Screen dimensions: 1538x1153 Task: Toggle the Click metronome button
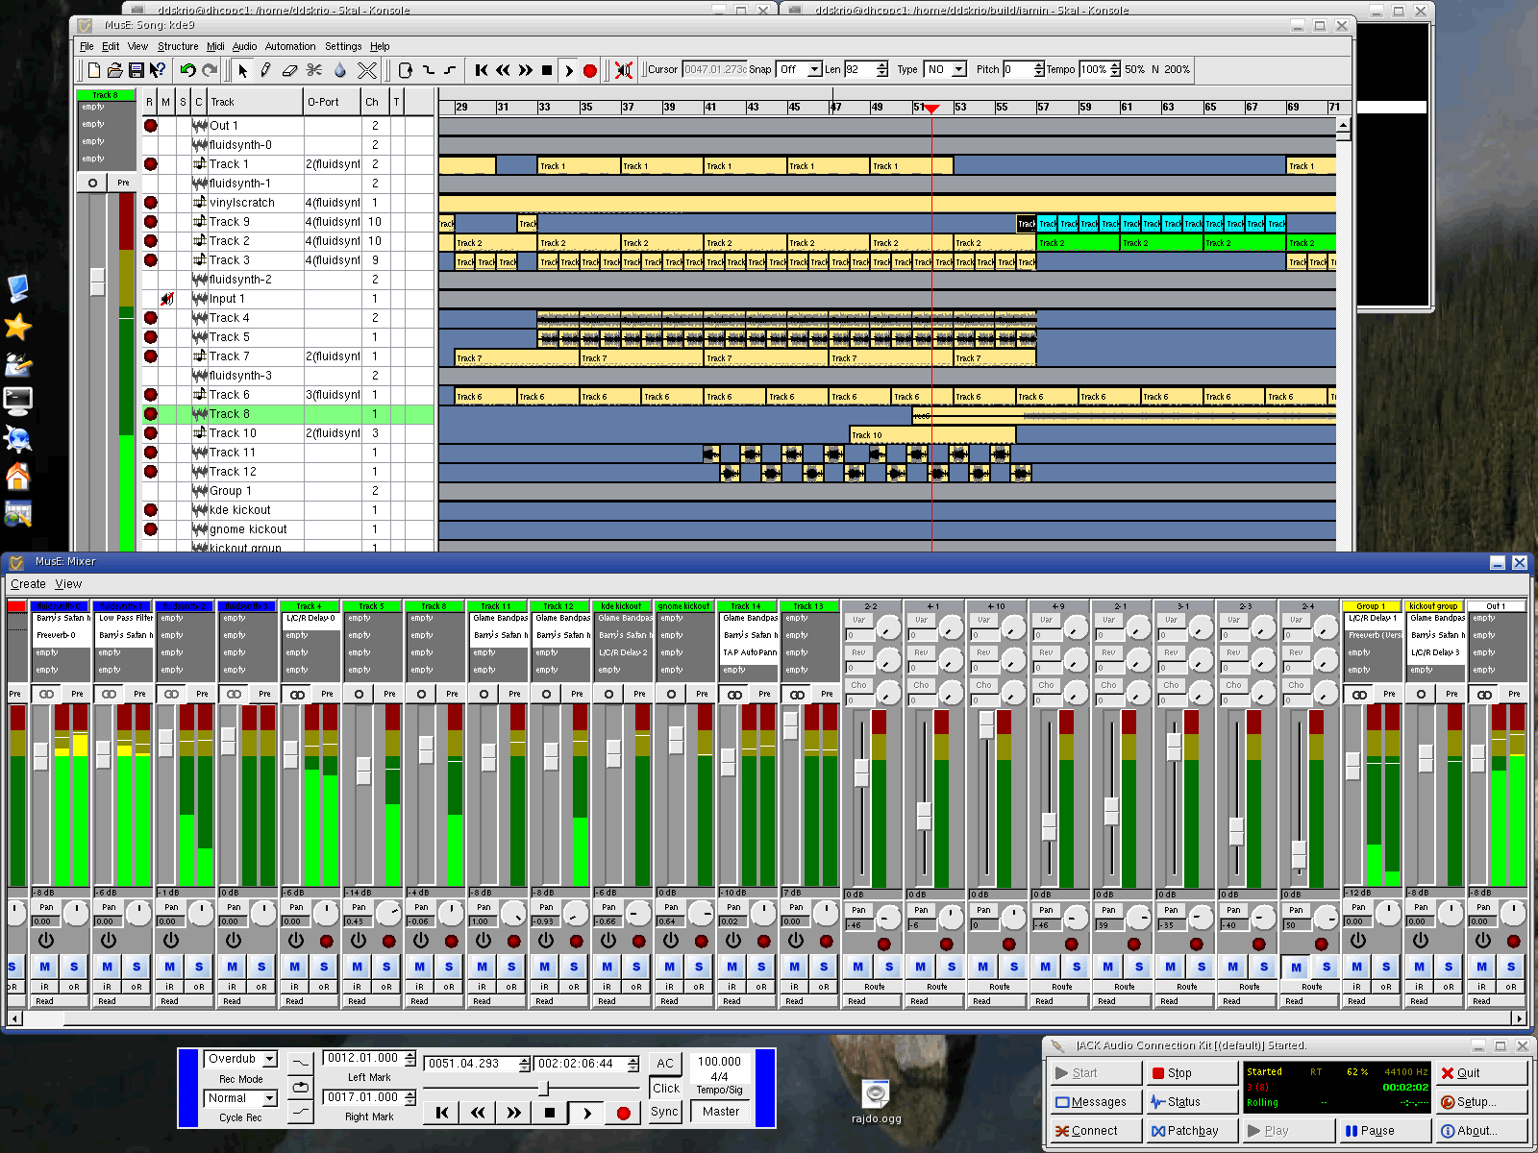(665, 1088)
